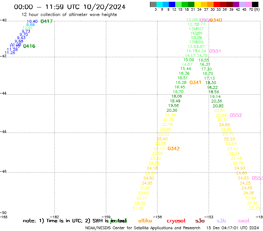Click the green time label '0416'
Screen dimensions: 263x231
pyautogui.click(x=29, y=46)
